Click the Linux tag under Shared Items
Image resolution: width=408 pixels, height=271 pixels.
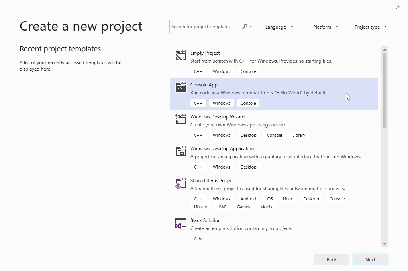(288, 199)
